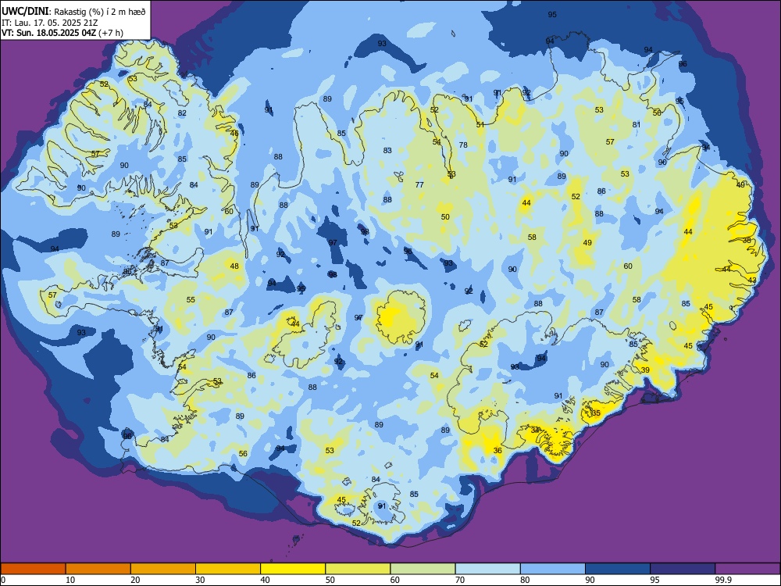Click the map value '35' on the coast

coord(596,413)
